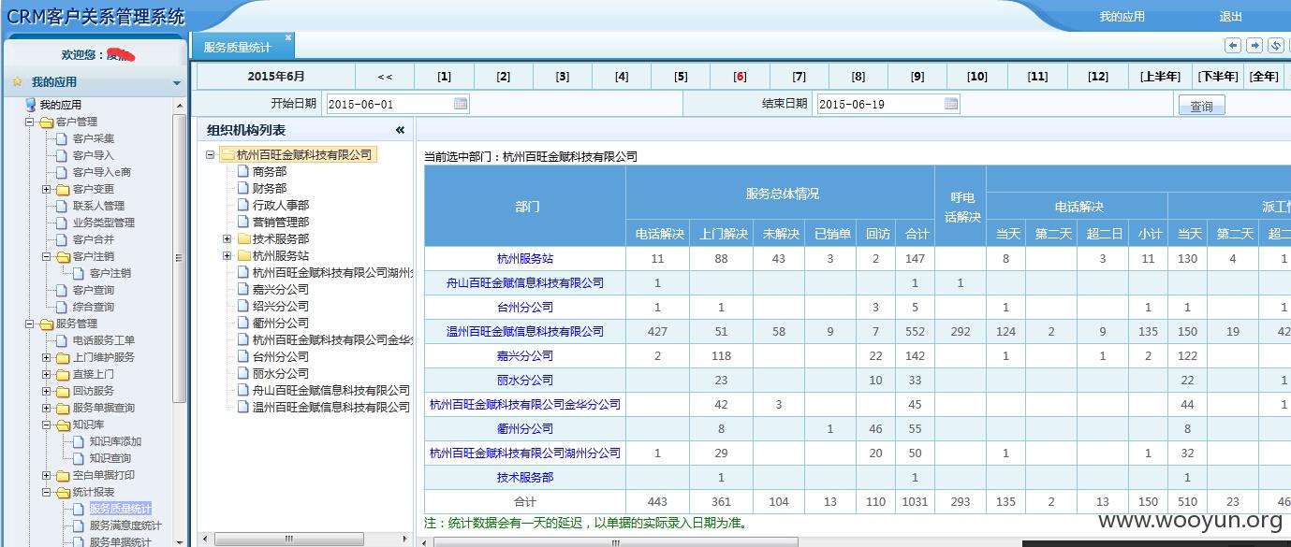Select 营销管理部 in organization tree

click(281, 223)
